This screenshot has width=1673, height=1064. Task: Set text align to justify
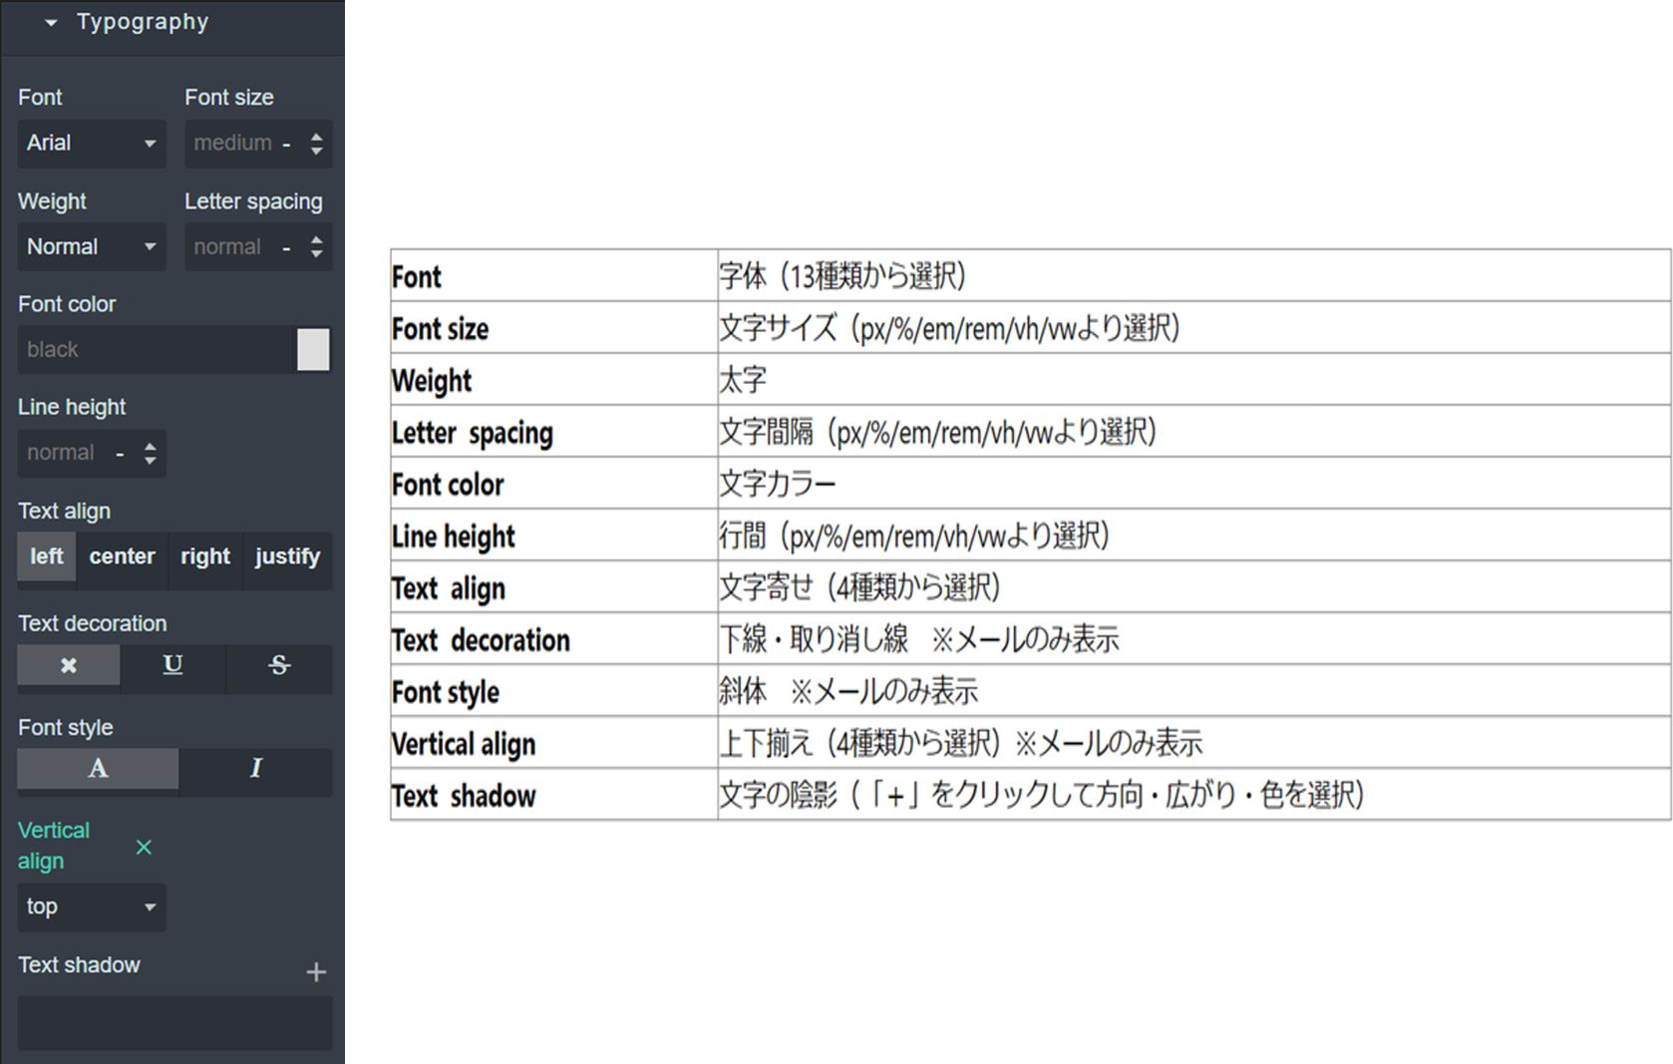coord(287,556)
